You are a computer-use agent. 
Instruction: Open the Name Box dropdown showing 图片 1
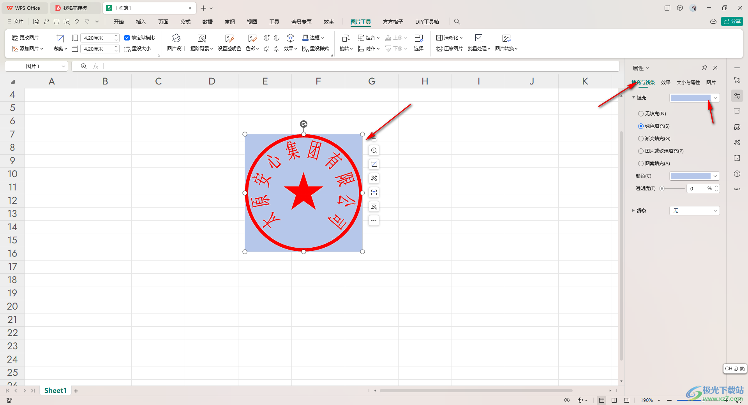[x=63, y=67]
